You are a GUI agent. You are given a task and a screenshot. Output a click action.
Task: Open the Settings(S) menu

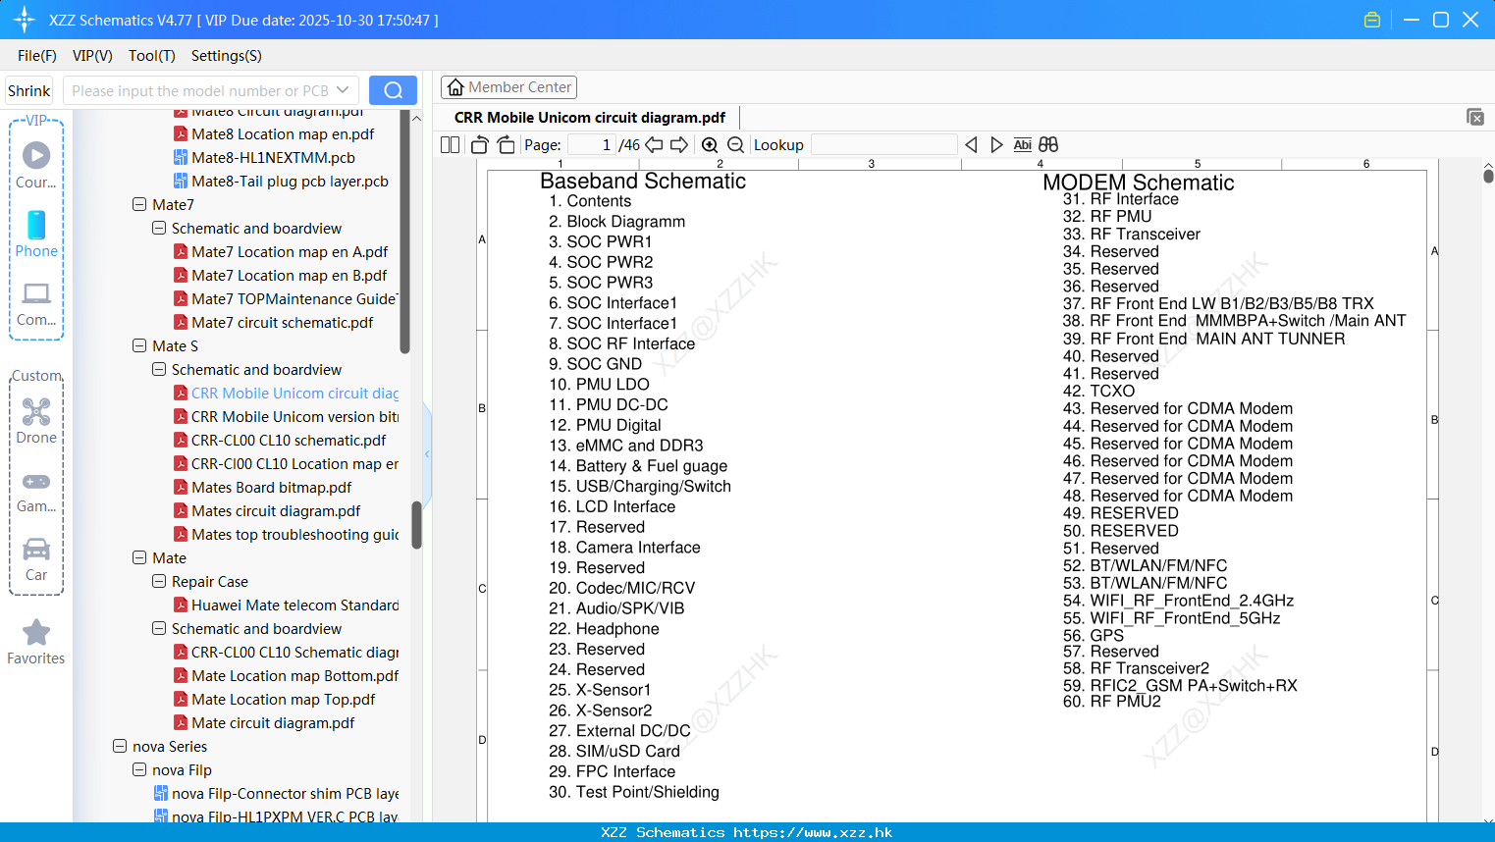(x=227, y=56)
